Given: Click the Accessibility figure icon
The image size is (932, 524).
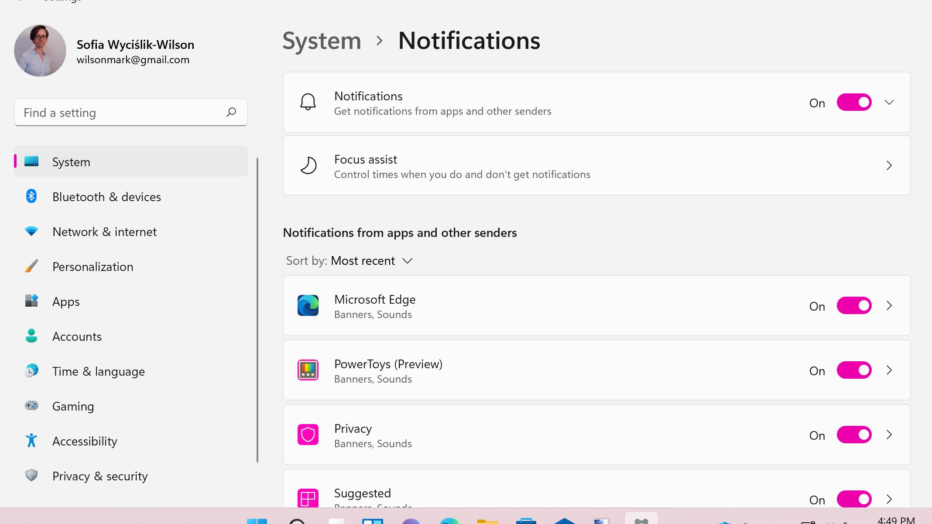Looking at the screenshot, I should tap(31, 441).
